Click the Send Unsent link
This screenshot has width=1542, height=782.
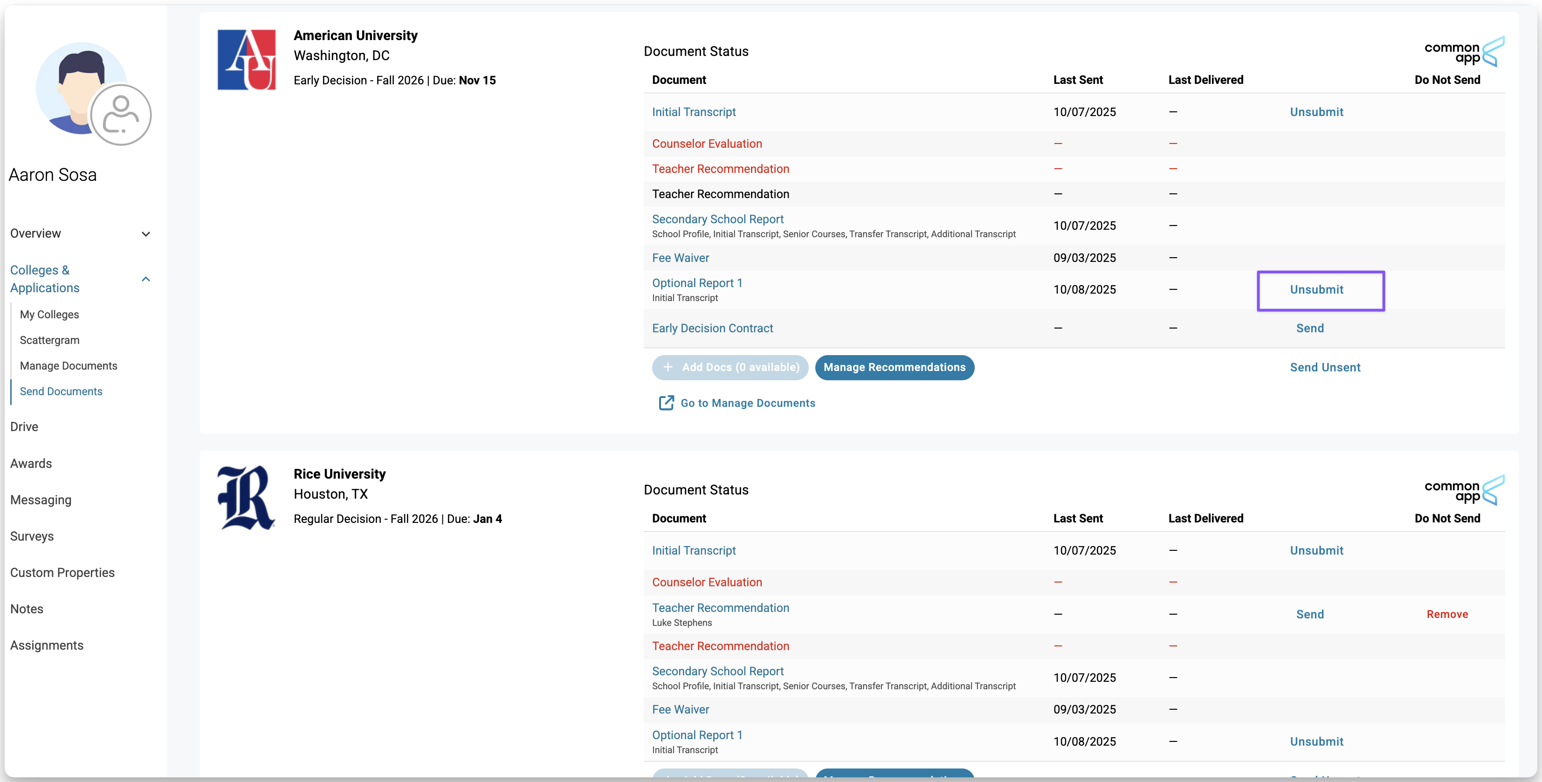1325,367
